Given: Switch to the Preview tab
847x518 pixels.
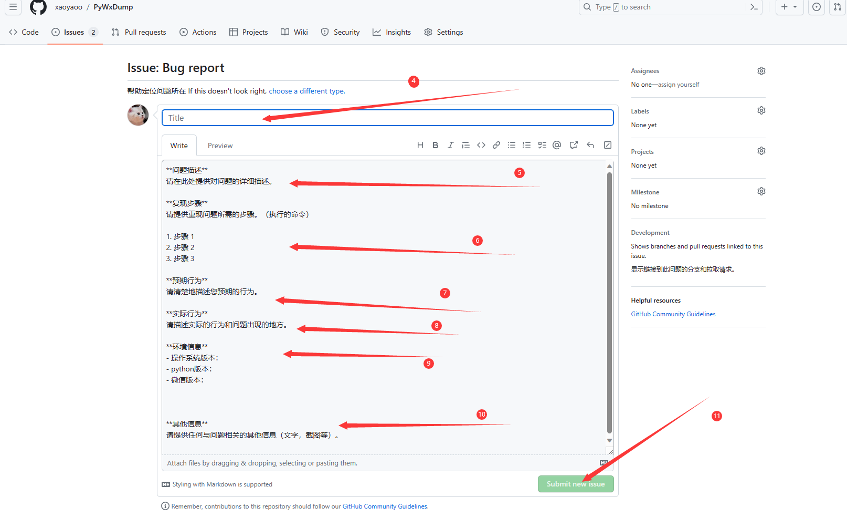Looking at the screenshot, I should 220,146.
